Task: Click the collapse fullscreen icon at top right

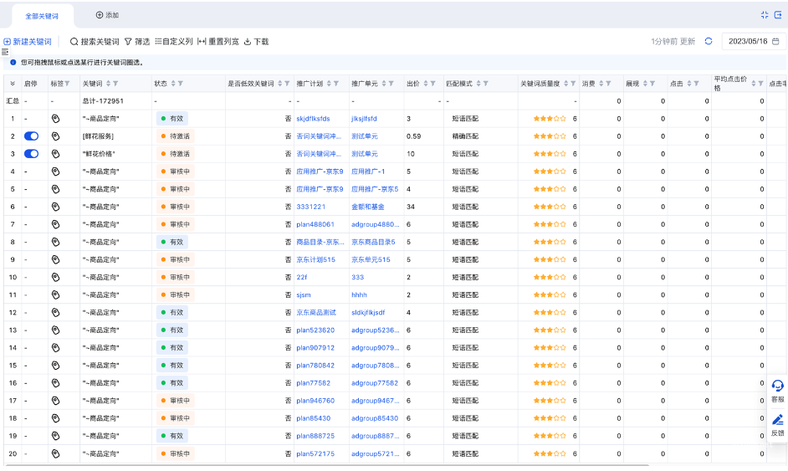Action: [x=764, y=15]
